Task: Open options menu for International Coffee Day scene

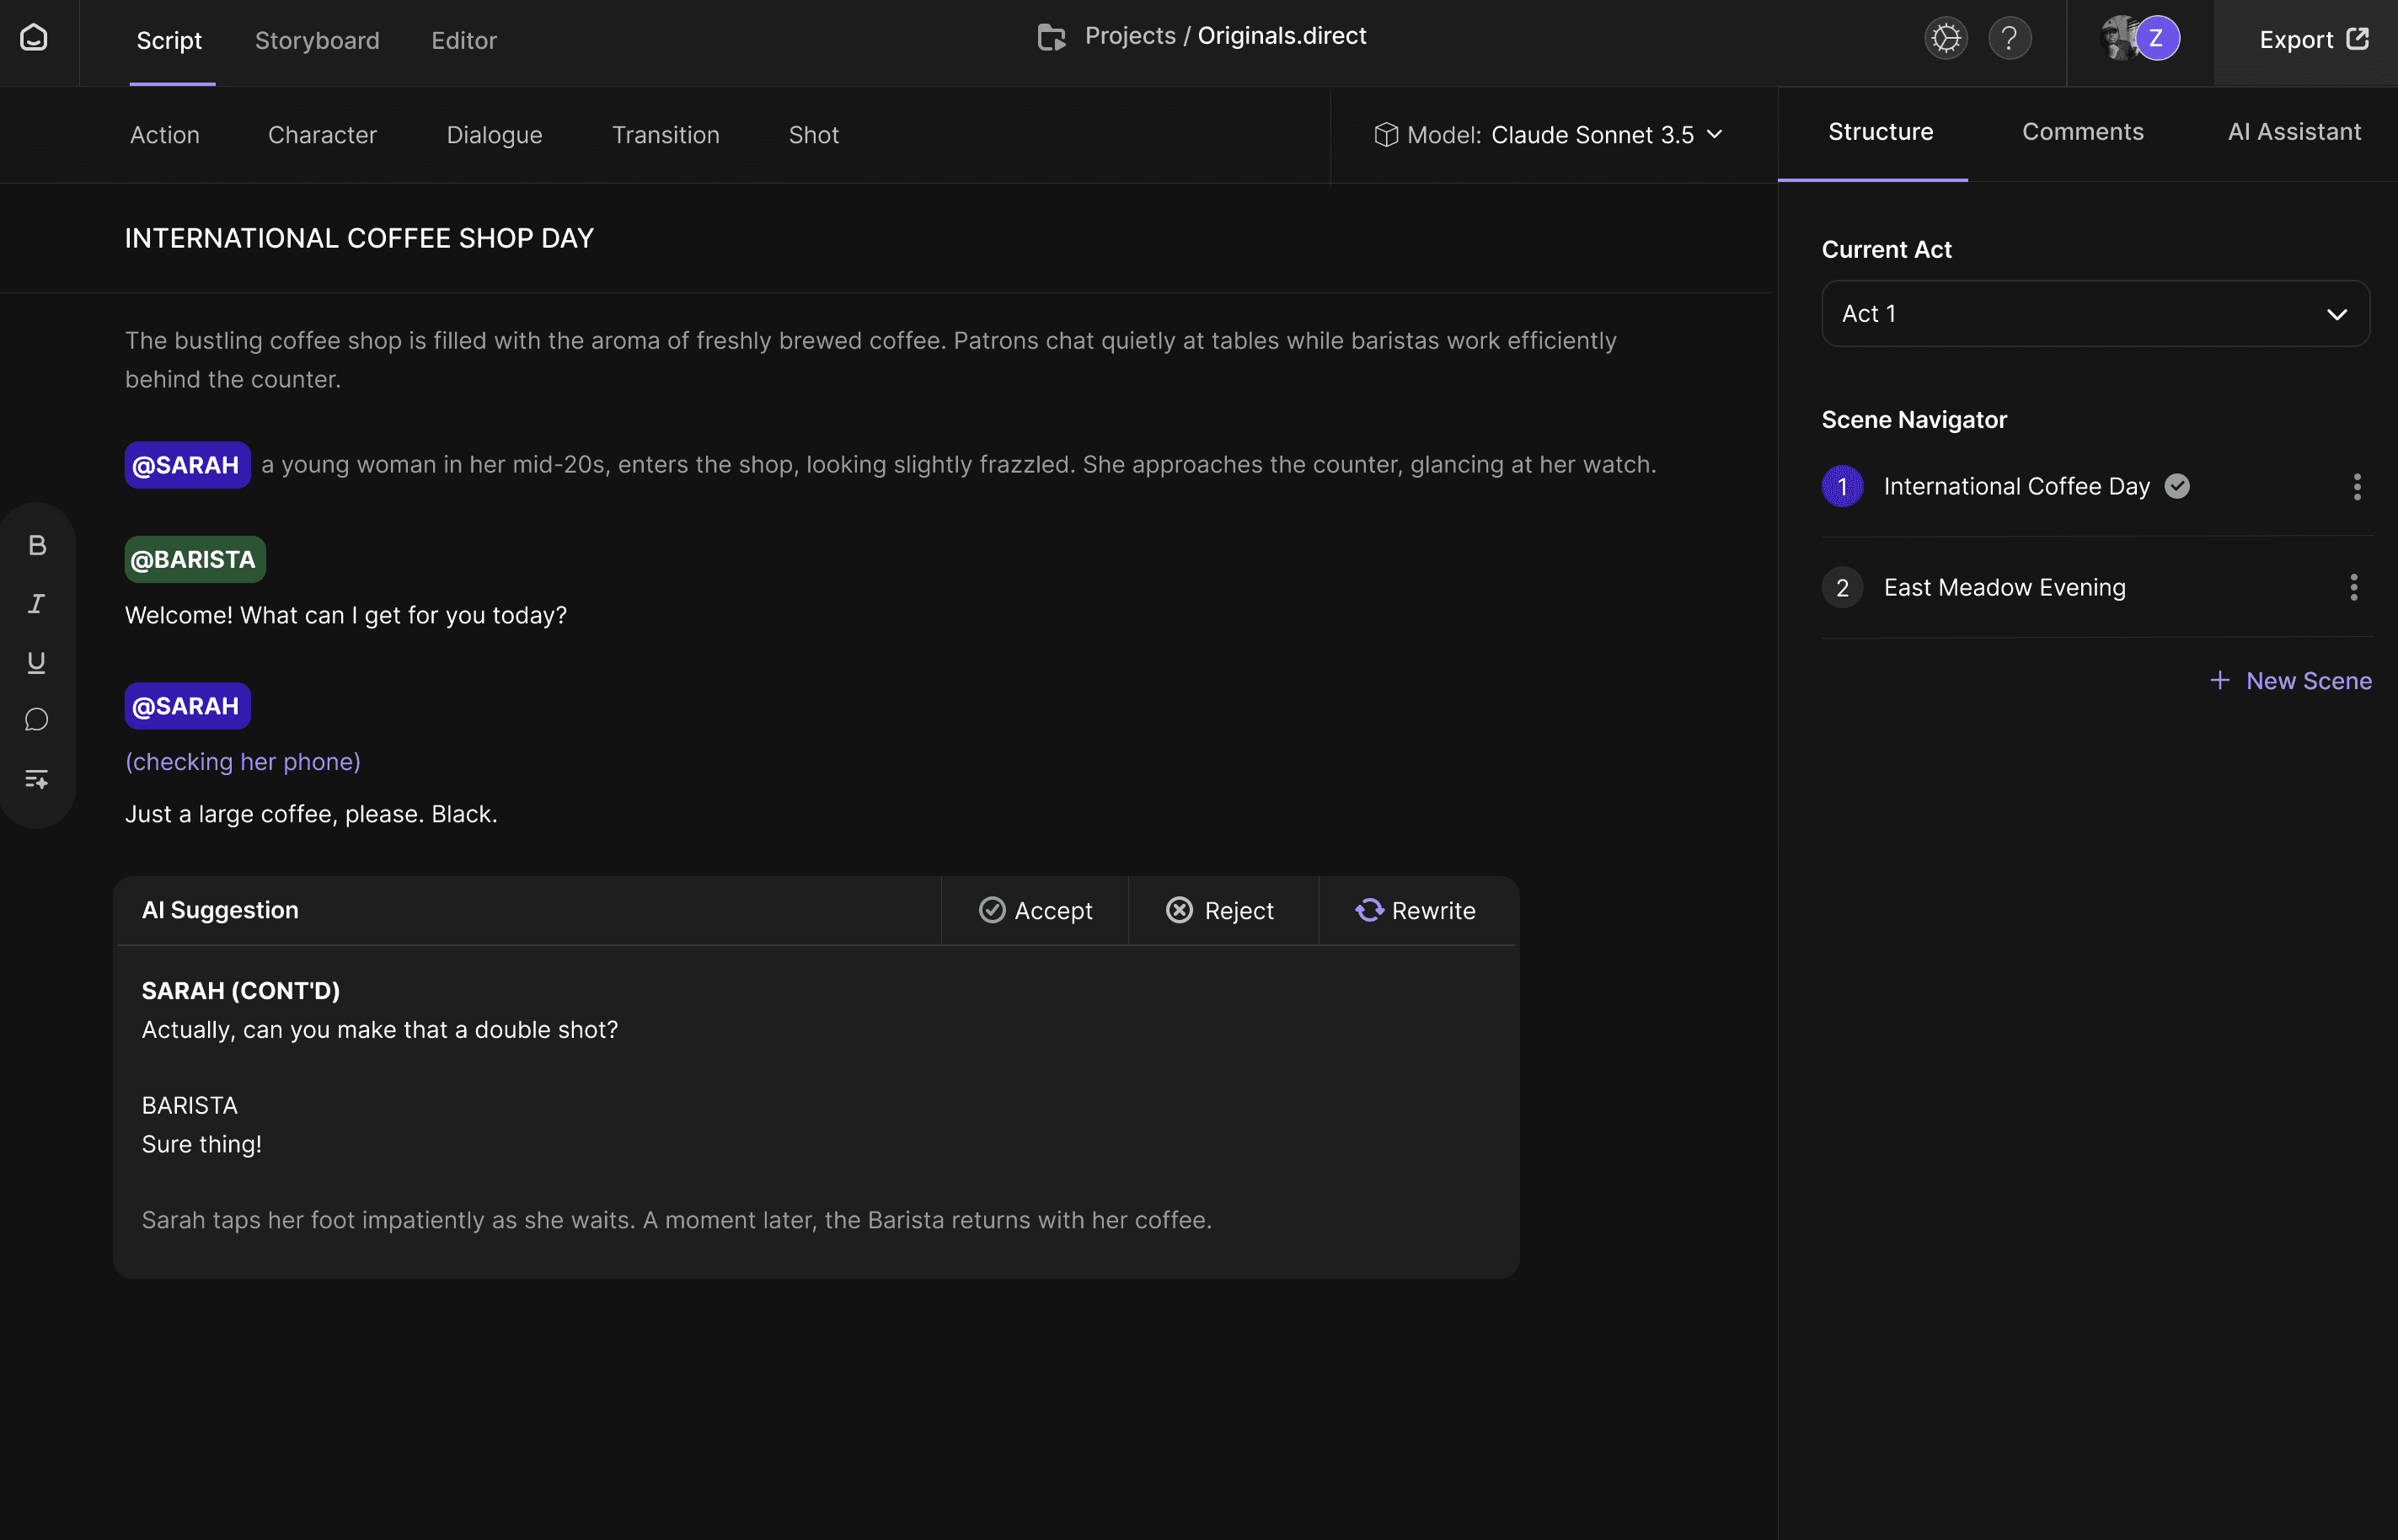Action: click(x=2356, y=487)
